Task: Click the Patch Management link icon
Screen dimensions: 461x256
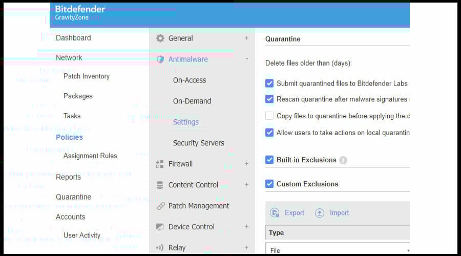Action: click(160, 206)
